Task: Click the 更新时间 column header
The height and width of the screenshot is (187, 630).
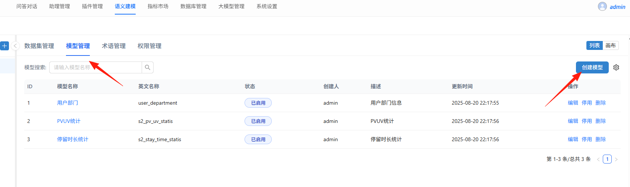Action: [x=462, y=86]
